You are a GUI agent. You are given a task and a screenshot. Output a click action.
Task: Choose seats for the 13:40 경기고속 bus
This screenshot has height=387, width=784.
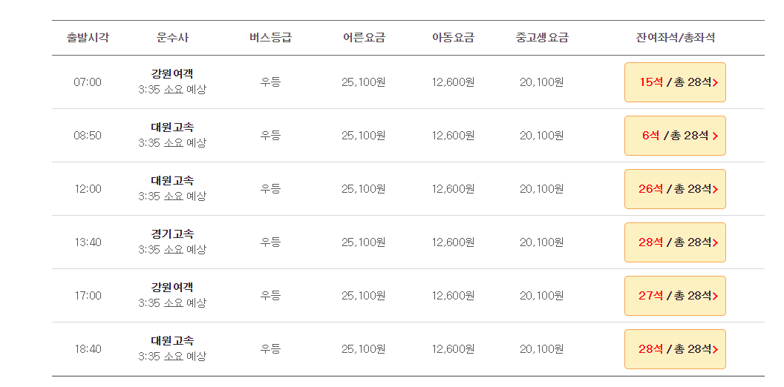click(x=675, y=242)
